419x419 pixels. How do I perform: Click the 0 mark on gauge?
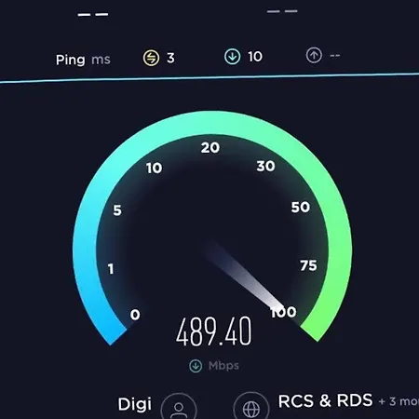pyautogui.click(x=135, y=315)
